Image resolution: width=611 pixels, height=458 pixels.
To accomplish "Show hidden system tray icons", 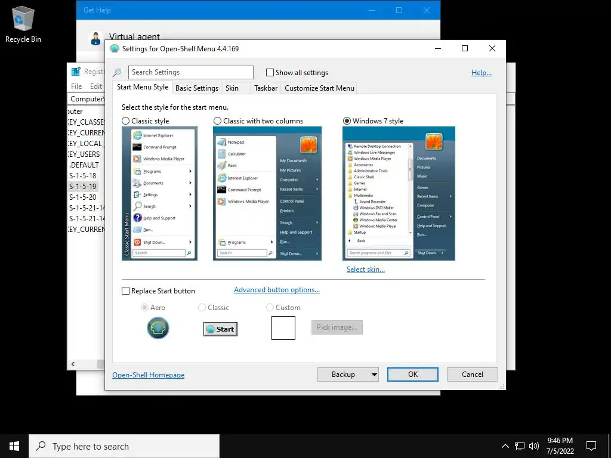I will pyautogui.click(x=505, y=446).
